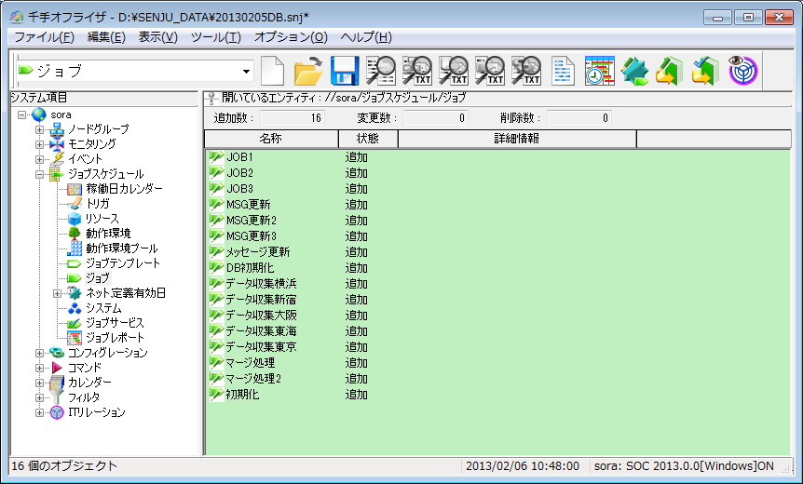
Task: Click the 動作環境 tree icon
Action: pyautogui.click(x=75, y=234)
